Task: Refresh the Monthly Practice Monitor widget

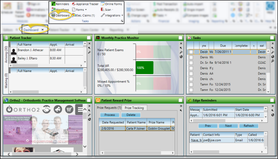Action: pos(181,57)
